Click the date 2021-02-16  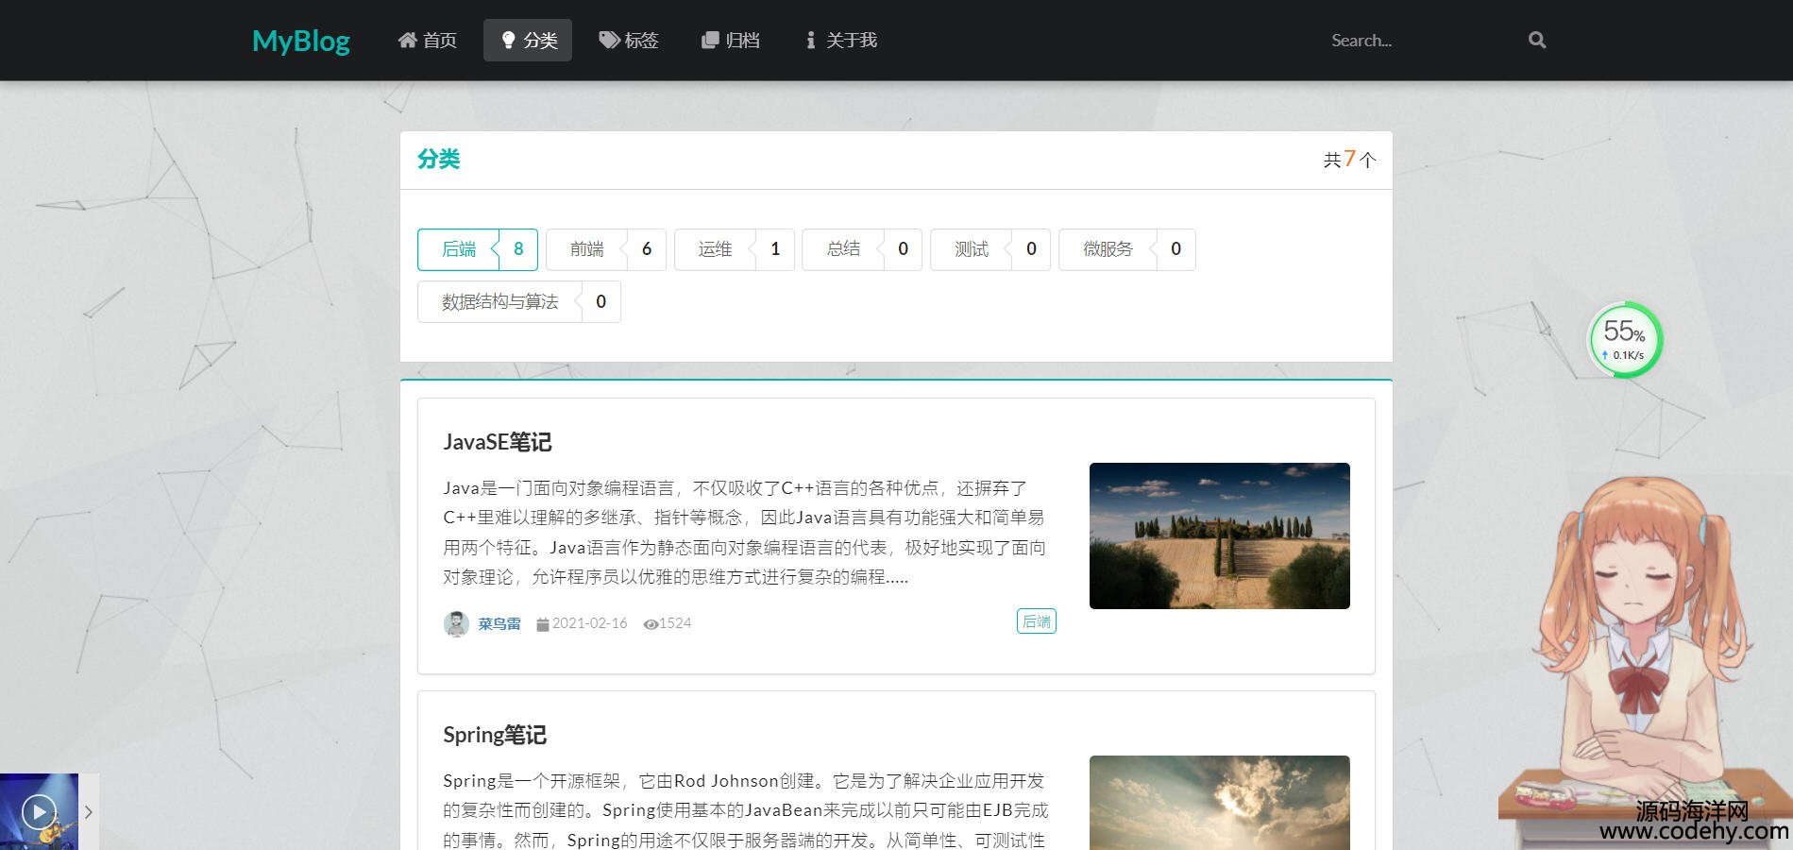click(x=589, y=623)
